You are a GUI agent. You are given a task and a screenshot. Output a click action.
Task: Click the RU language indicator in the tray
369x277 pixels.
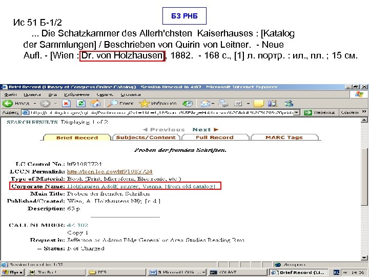click(336, 272)
